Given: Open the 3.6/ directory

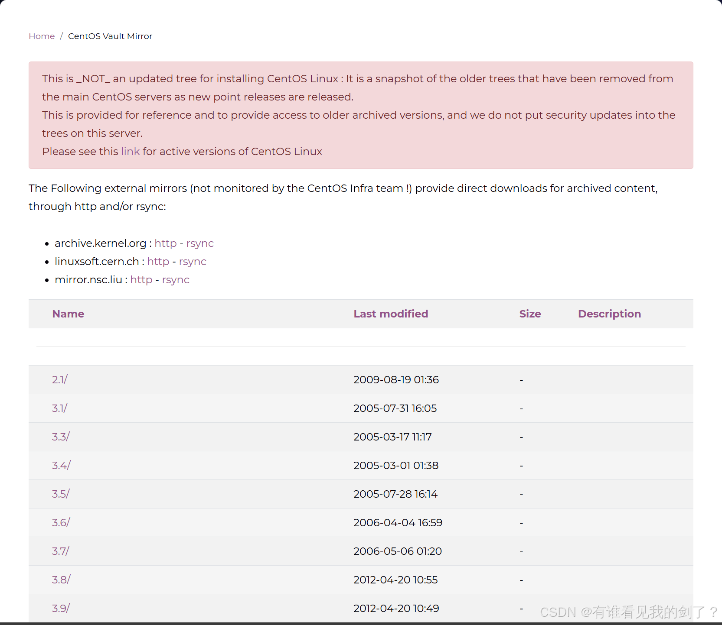Looking at the screenshot, I should tap(61, 522).
